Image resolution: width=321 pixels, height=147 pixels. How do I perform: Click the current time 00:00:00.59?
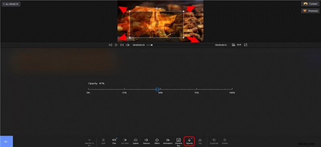138,45
